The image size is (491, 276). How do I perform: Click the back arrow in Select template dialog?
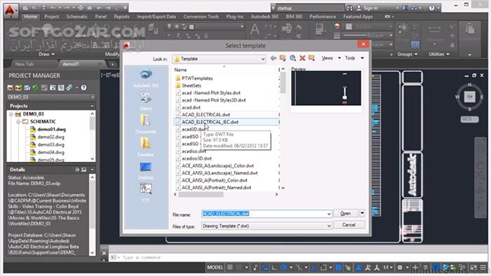click(274, 58)
